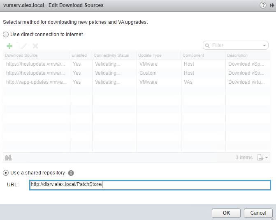Click the Download virtu... description cell

coord(248,82)
